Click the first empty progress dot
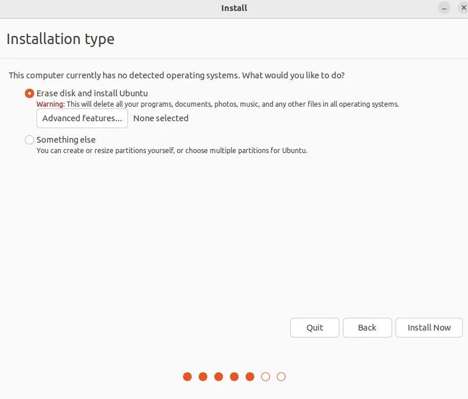Image resolution: width=468 pixels, height=399 pixels. coord(265,377)
